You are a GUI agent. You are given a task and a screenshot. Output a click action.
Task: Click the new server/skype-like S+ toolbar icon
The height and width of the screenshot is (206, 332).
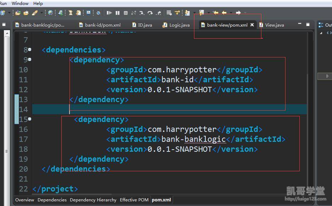(2, 13)
